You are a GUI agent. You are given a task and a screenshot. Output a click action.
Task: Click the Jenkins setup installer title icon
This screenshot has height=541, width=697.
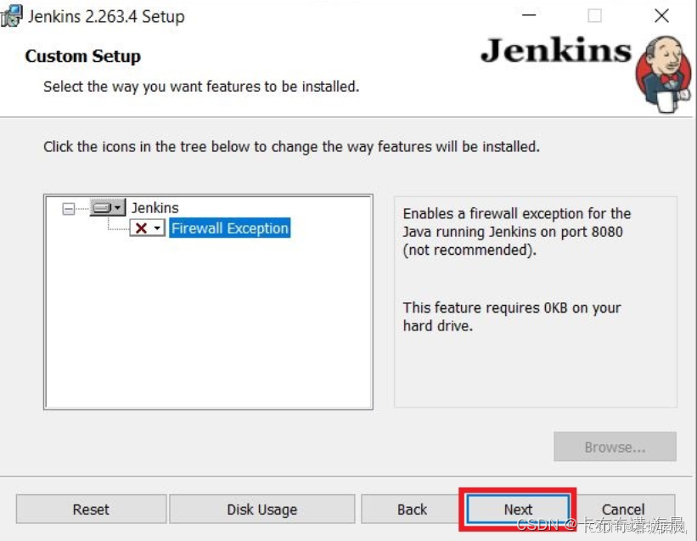(11, 15)
